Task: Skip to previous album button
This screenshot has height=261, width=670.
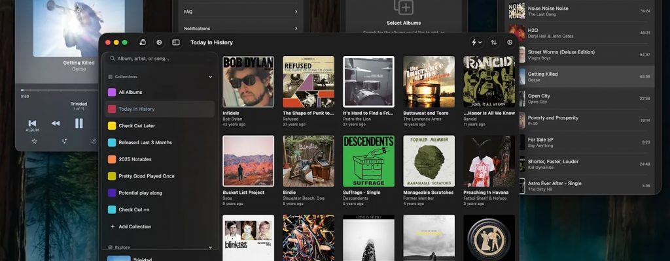Action: [x=32, y=123]
